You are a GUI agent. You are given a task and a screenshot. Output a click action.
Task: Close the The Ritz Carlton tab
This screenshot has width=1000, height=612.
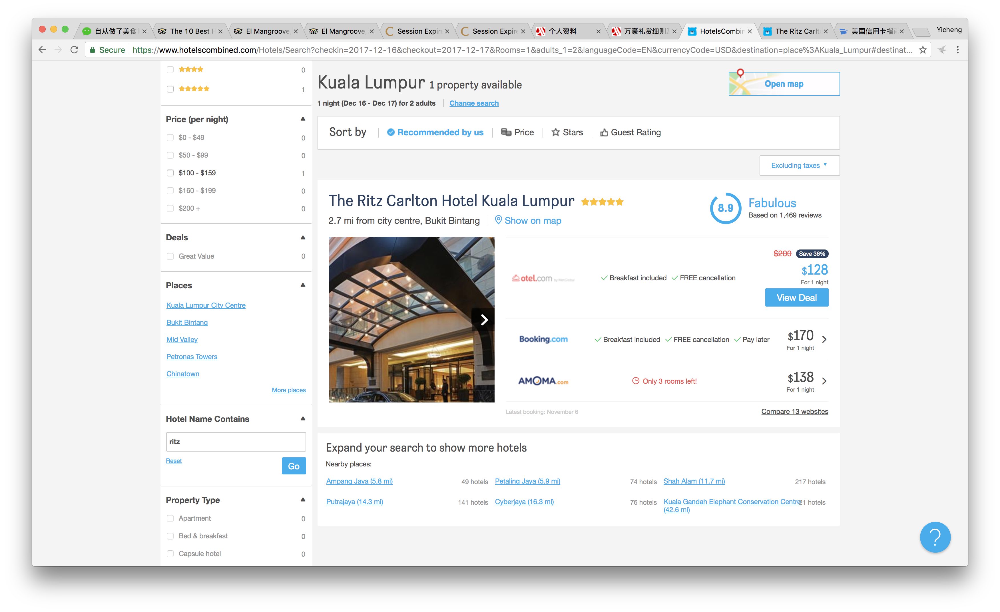(x=826, y=31)
